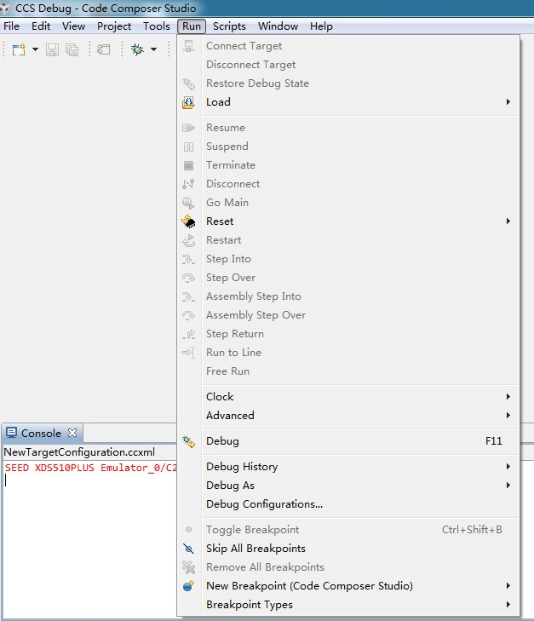Click NewTargetConfiguration.ccxml console label
Viewport: 534px width, 621px height.
coord(79,451)
